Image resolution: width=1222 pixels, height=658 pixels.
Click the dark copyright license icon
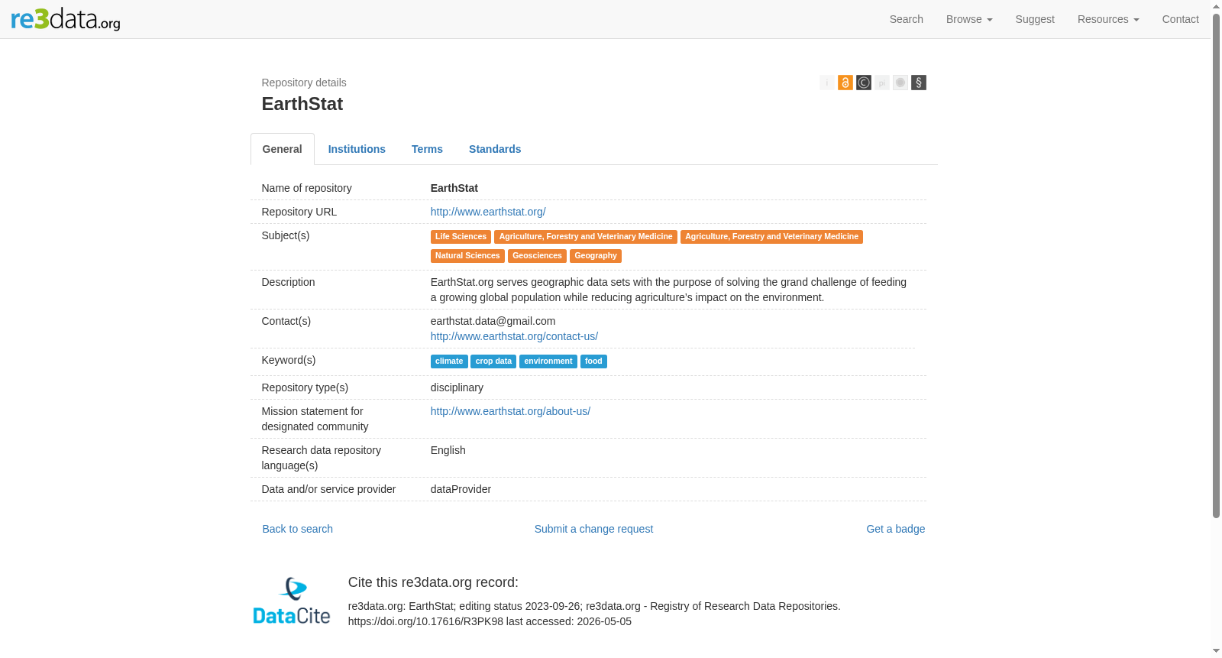[864, 83]
